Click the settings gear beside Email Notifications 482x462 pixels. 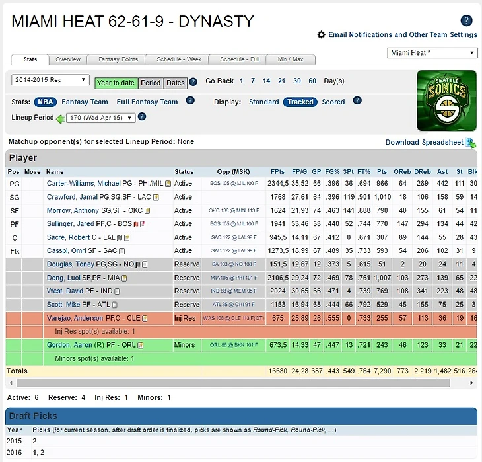pyautogui.click(x=322, y=35)
